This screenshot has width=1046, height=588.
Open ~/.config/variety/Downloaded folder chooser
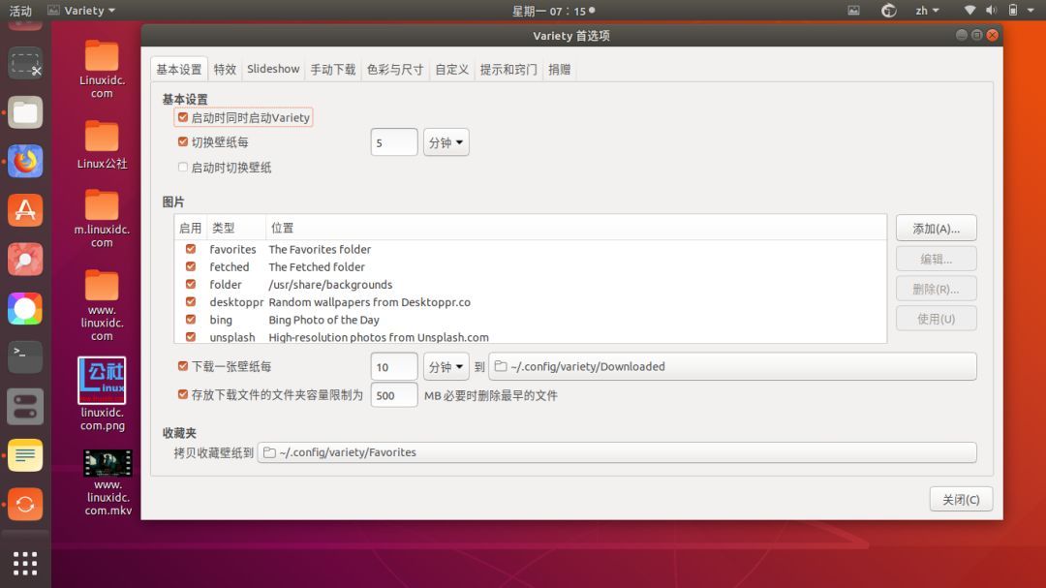click(x=732, y=366)
